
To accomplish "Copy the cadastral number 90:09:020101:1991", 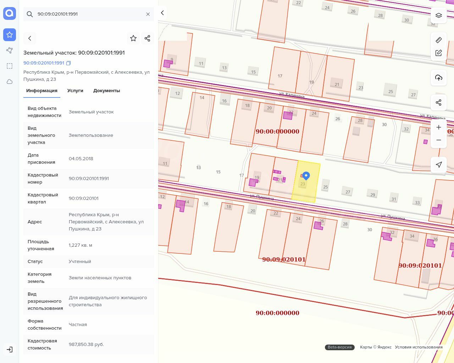I will (69, 63).
